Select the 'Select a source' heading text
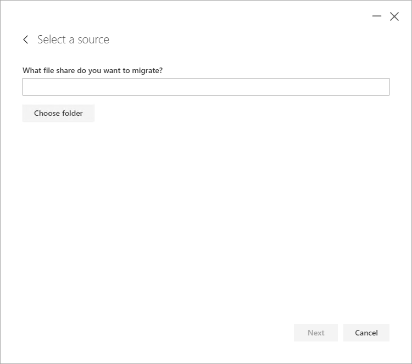412x364 pixels. coord(73,40)
